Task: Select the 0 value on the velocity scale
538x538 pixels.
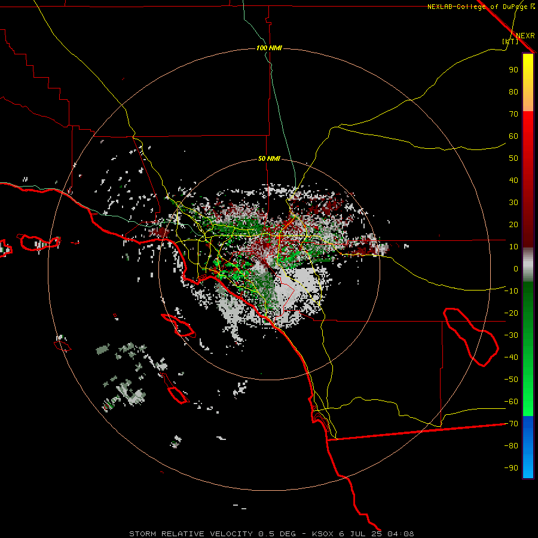Action: (x=516, y=268)
